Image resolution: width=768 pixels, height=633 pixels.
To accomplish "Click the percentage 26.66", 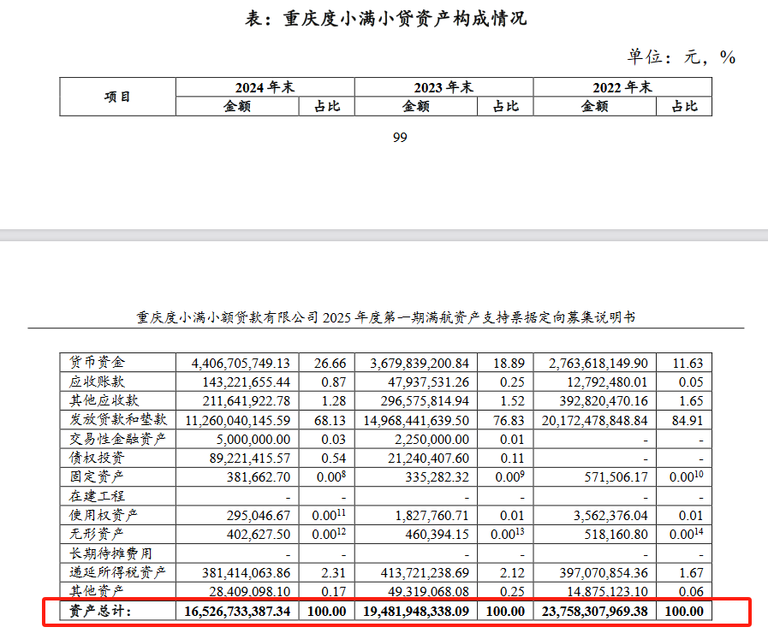I will pyautogui.click(x=330, y=364).
